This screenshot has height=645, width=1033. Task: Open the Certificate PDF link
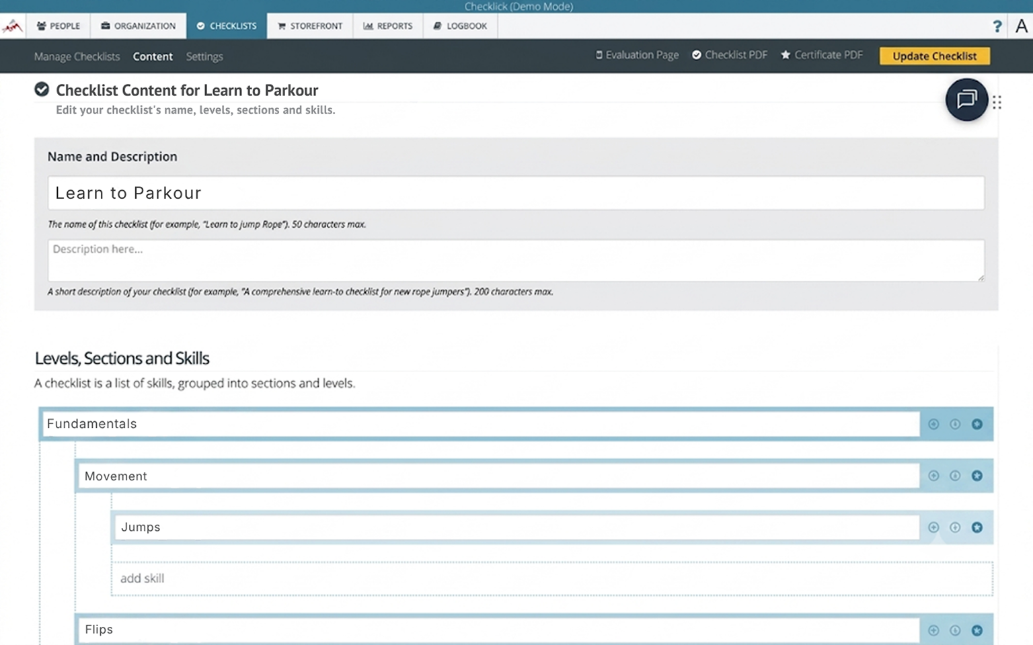tap(822, 55)
